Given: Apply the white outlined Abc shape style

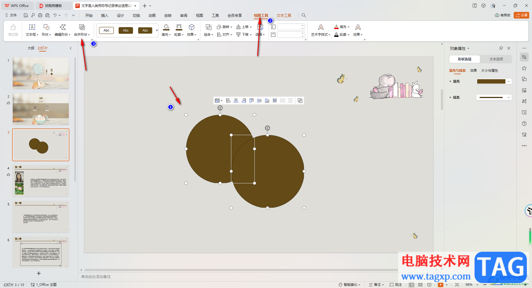Looking at the screenshot, I should (x=106, y=30).
